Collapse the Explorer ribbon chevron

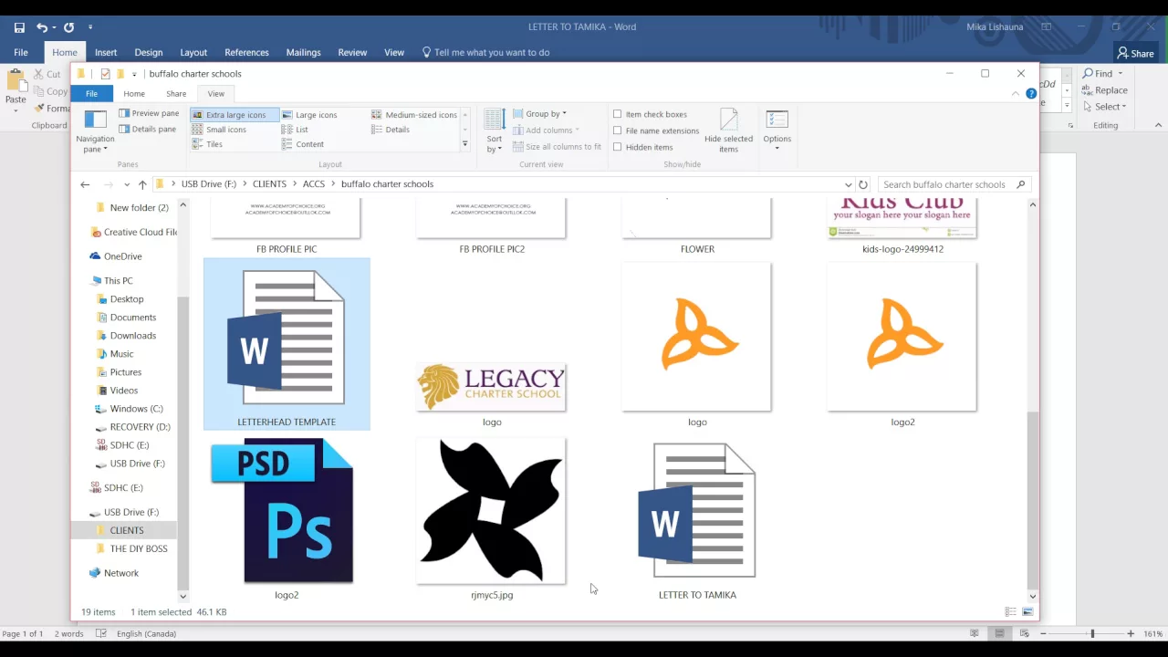click(1016, 93)
